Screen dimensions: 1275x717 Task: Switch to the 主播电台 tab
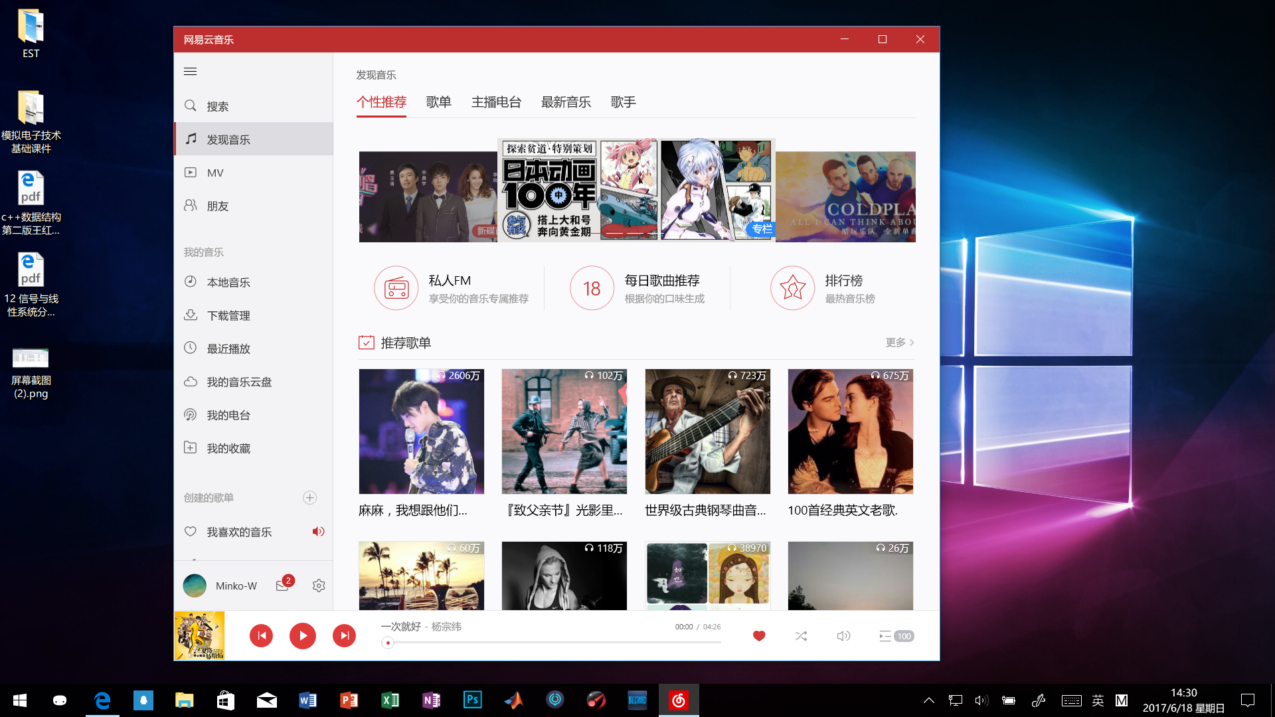[496, 102]
